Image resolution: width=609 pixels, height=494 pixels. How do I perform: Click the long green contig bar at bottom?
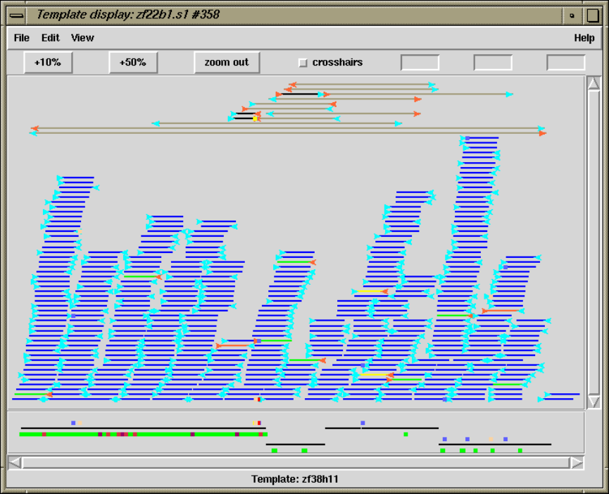144,434
